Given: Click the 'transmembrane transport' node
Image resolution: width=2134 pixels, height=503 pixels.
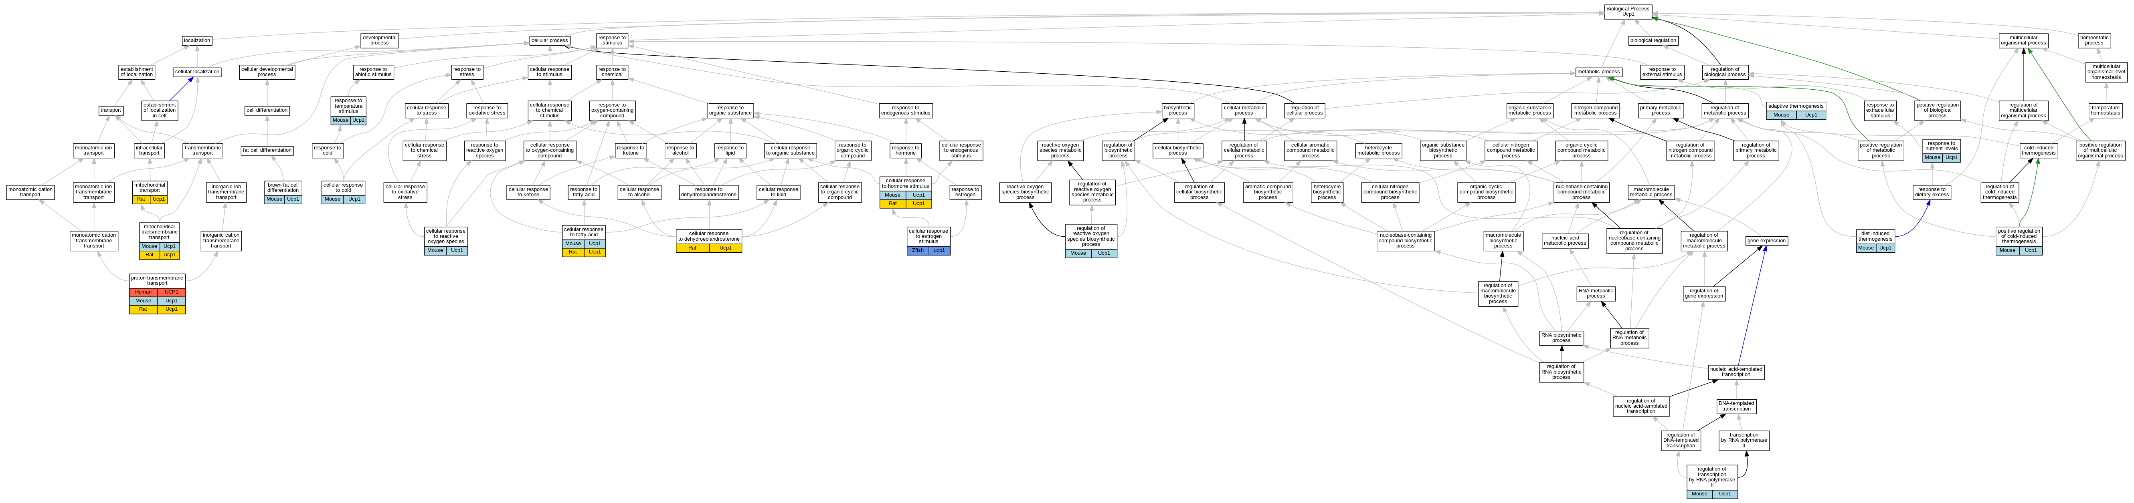Looking at the screenshot, I should click(x=203, y=151).
